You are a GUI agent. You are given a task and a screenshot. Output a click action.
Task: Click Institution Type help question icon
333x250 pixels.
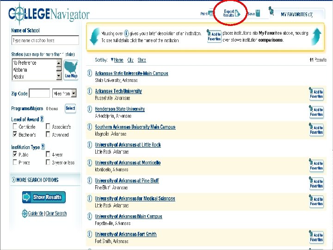pyautogui.click(x=43, y=147)
